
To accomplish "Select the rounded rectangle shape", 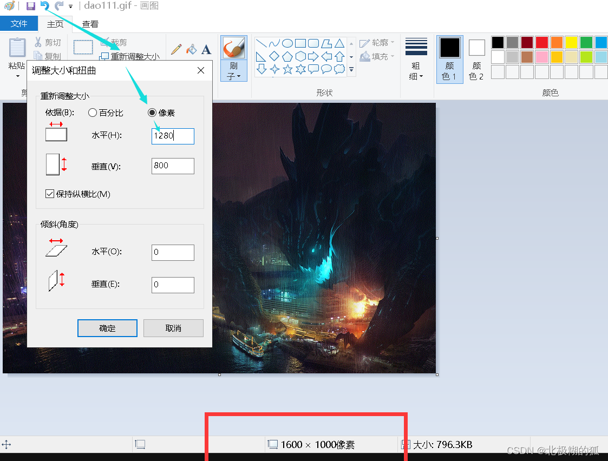I will click(x=313, y=43).
